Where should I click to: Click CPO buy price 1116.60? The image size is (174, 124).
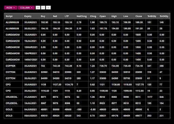point(45,91)
